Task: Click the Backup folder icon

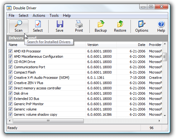Action: pos(101,24)
